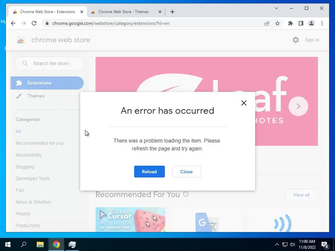Image resolution: width=335 pixels, height=251 pixels.
Task: Click the Search the store field
Action: (x=50, y=63)
